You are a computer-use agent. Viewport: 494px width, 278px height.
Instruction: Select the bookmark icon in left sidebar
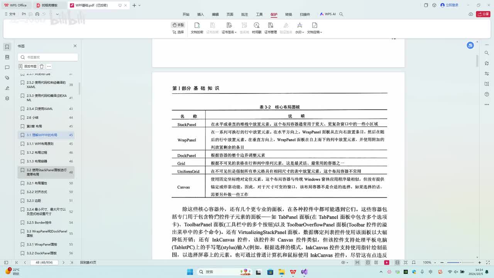pyautogui.click(x=7, y=47)
